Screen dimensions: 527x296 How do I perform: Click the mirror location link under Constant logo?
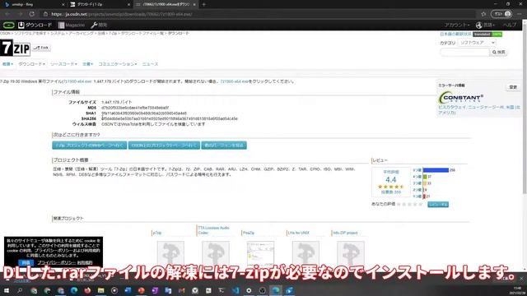tap(479, 109)
